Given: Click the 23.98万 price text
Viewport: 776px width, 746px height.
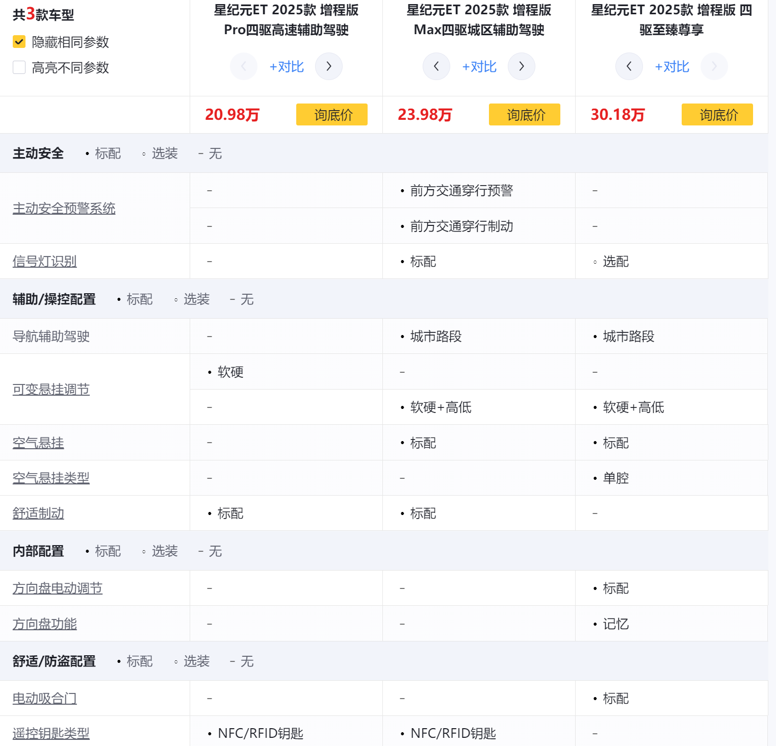Looking at the screenshot, I should tap(425, 115).
